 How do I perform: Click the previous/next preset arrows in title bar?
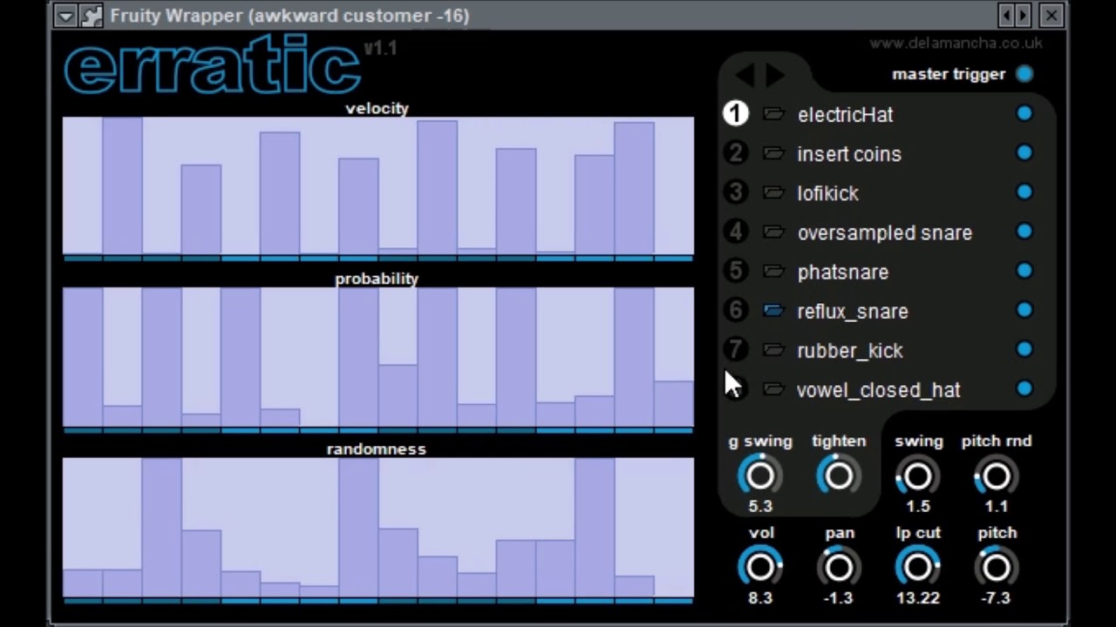pos(1015,15)
